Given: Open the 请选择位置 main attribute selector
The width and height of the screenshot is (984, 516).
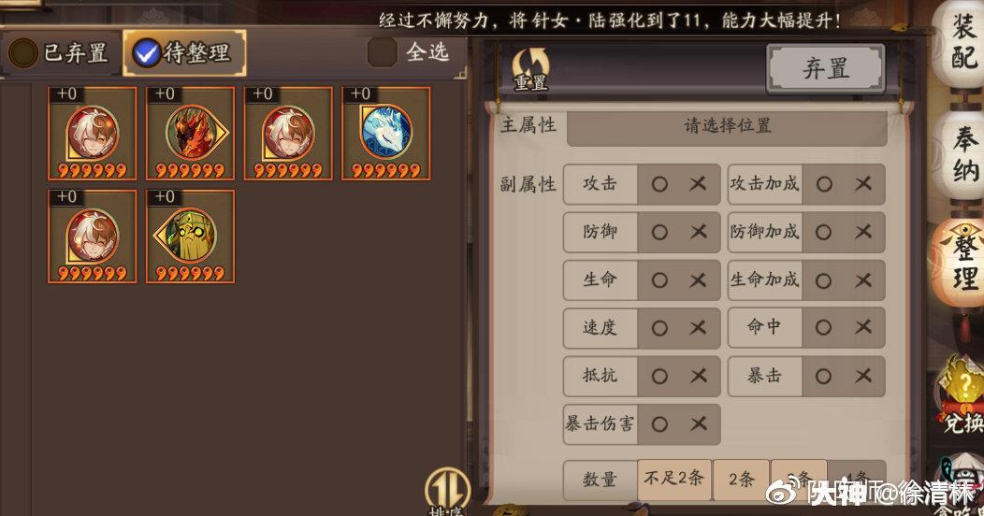Looking at the screenshot, I should (727, 126).
